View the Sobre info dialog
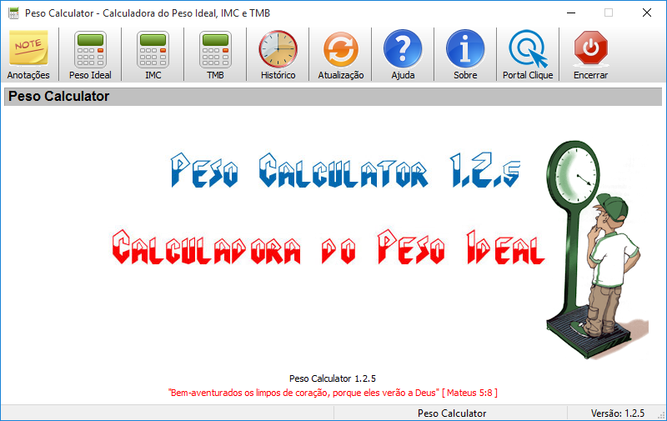 465,55
